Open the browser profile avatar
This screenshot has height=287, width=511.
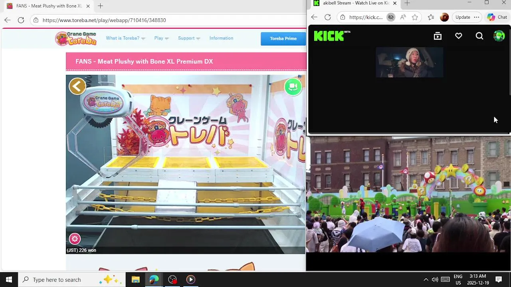click(444, 17)
